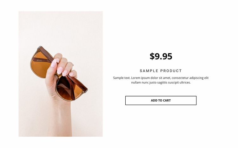The width and height of the screenshot is (238, 148).
Task: Select the $9.95 price text
Action: 161,56
